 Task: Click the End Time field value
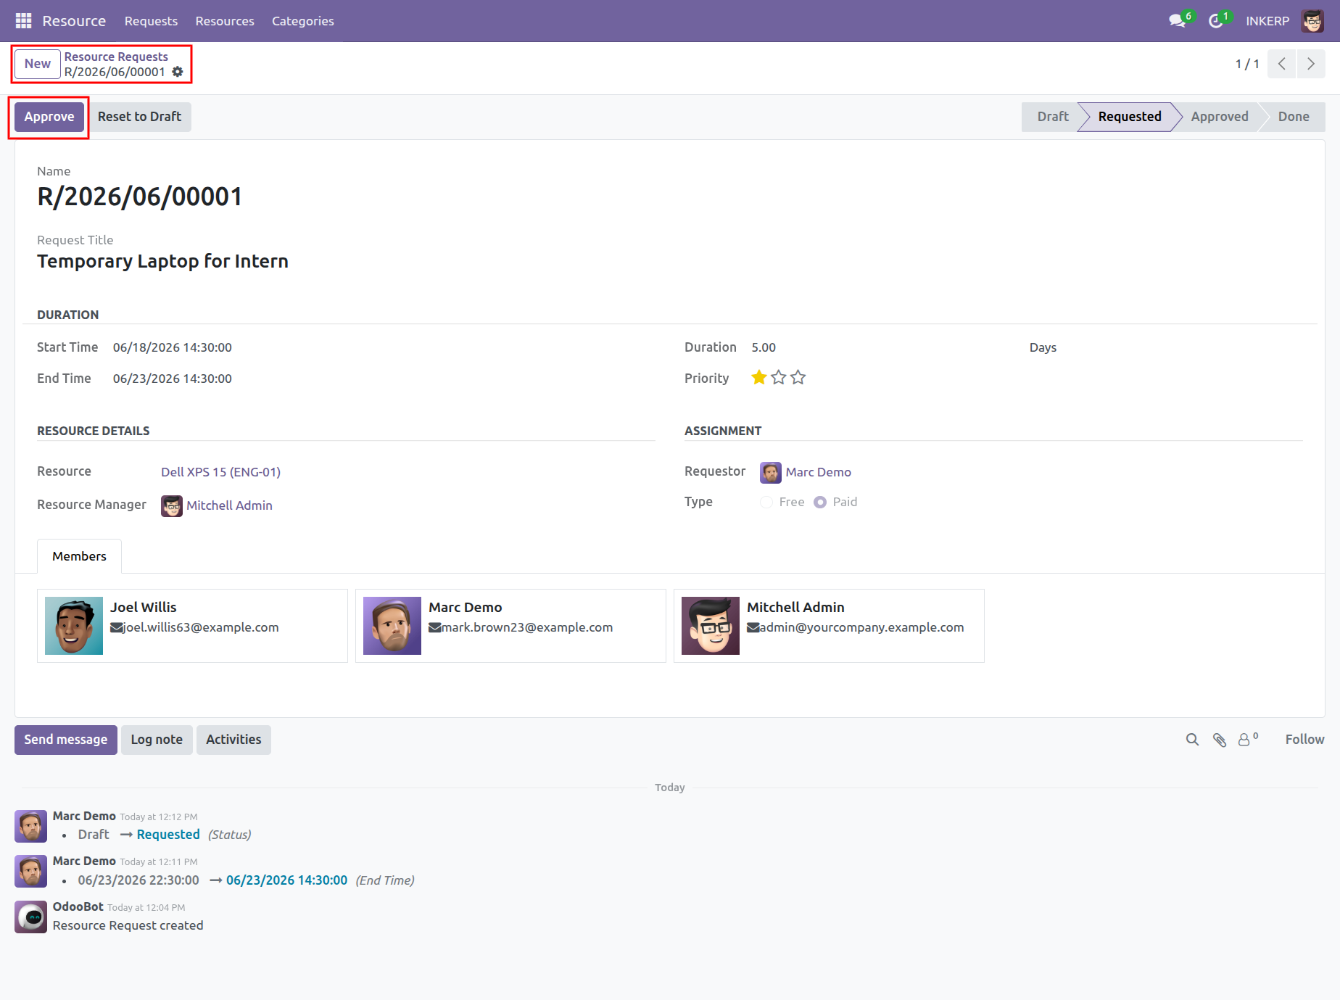pyautogui.click(x=173, y=379)
